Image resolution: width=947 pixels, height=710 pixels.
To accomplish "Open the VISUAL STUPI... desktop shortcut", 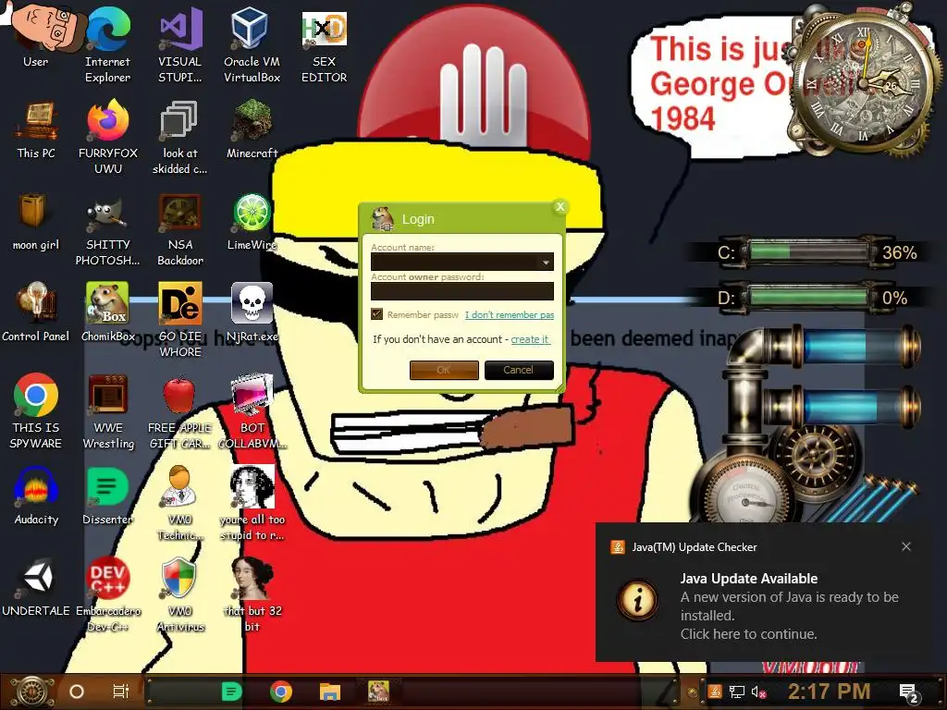I will (180, 43).
